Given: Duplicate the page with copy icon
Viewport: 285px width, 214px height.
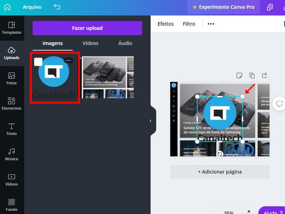Looking at the screenshot, I should (252, 75).
